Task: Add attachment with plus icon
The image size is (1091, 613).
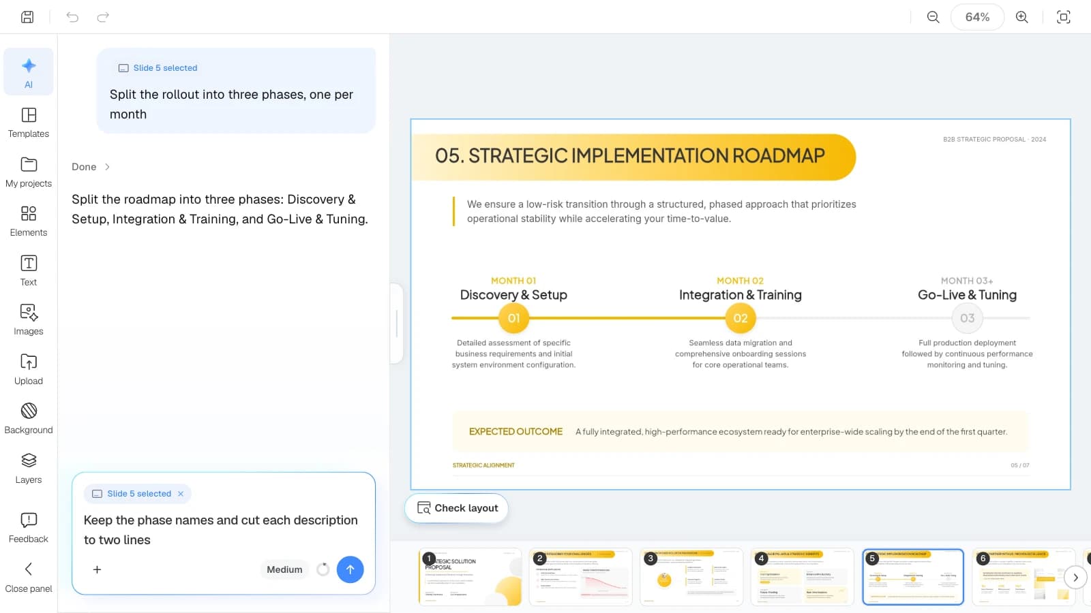Action: (97, 569)
